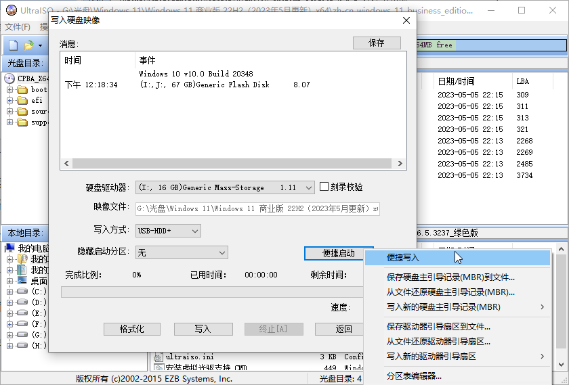Screen dimensions: 569x385
Task: Select the efi folder icon
Action: 22,100
